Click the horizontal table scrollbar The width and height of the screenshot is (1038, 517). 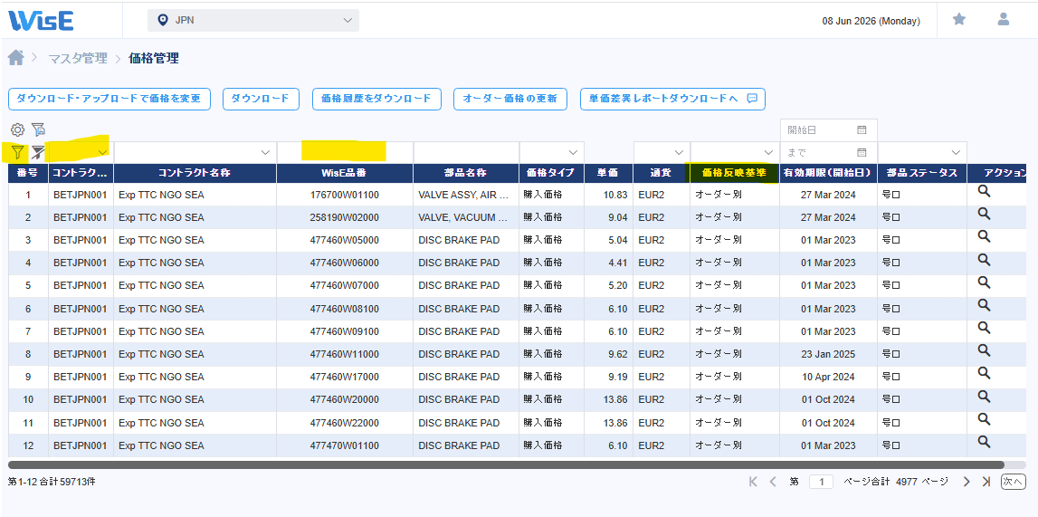click(x=506, y=464)
